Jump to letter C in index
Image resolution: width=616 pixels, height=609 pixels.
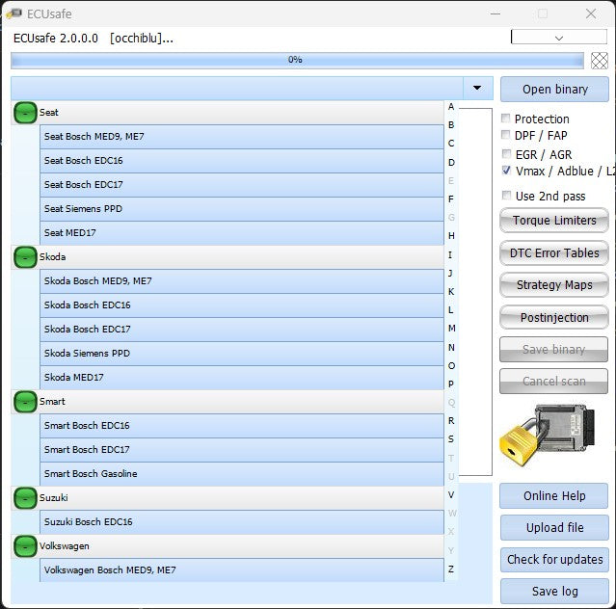451,144
